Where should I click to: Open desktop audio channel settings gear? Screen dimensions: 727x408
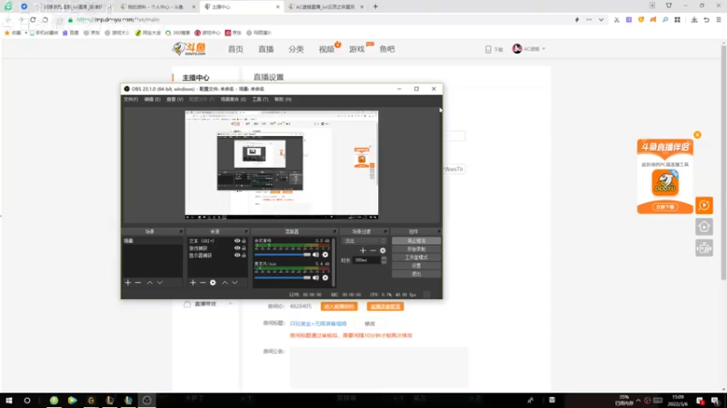point(325,255)
